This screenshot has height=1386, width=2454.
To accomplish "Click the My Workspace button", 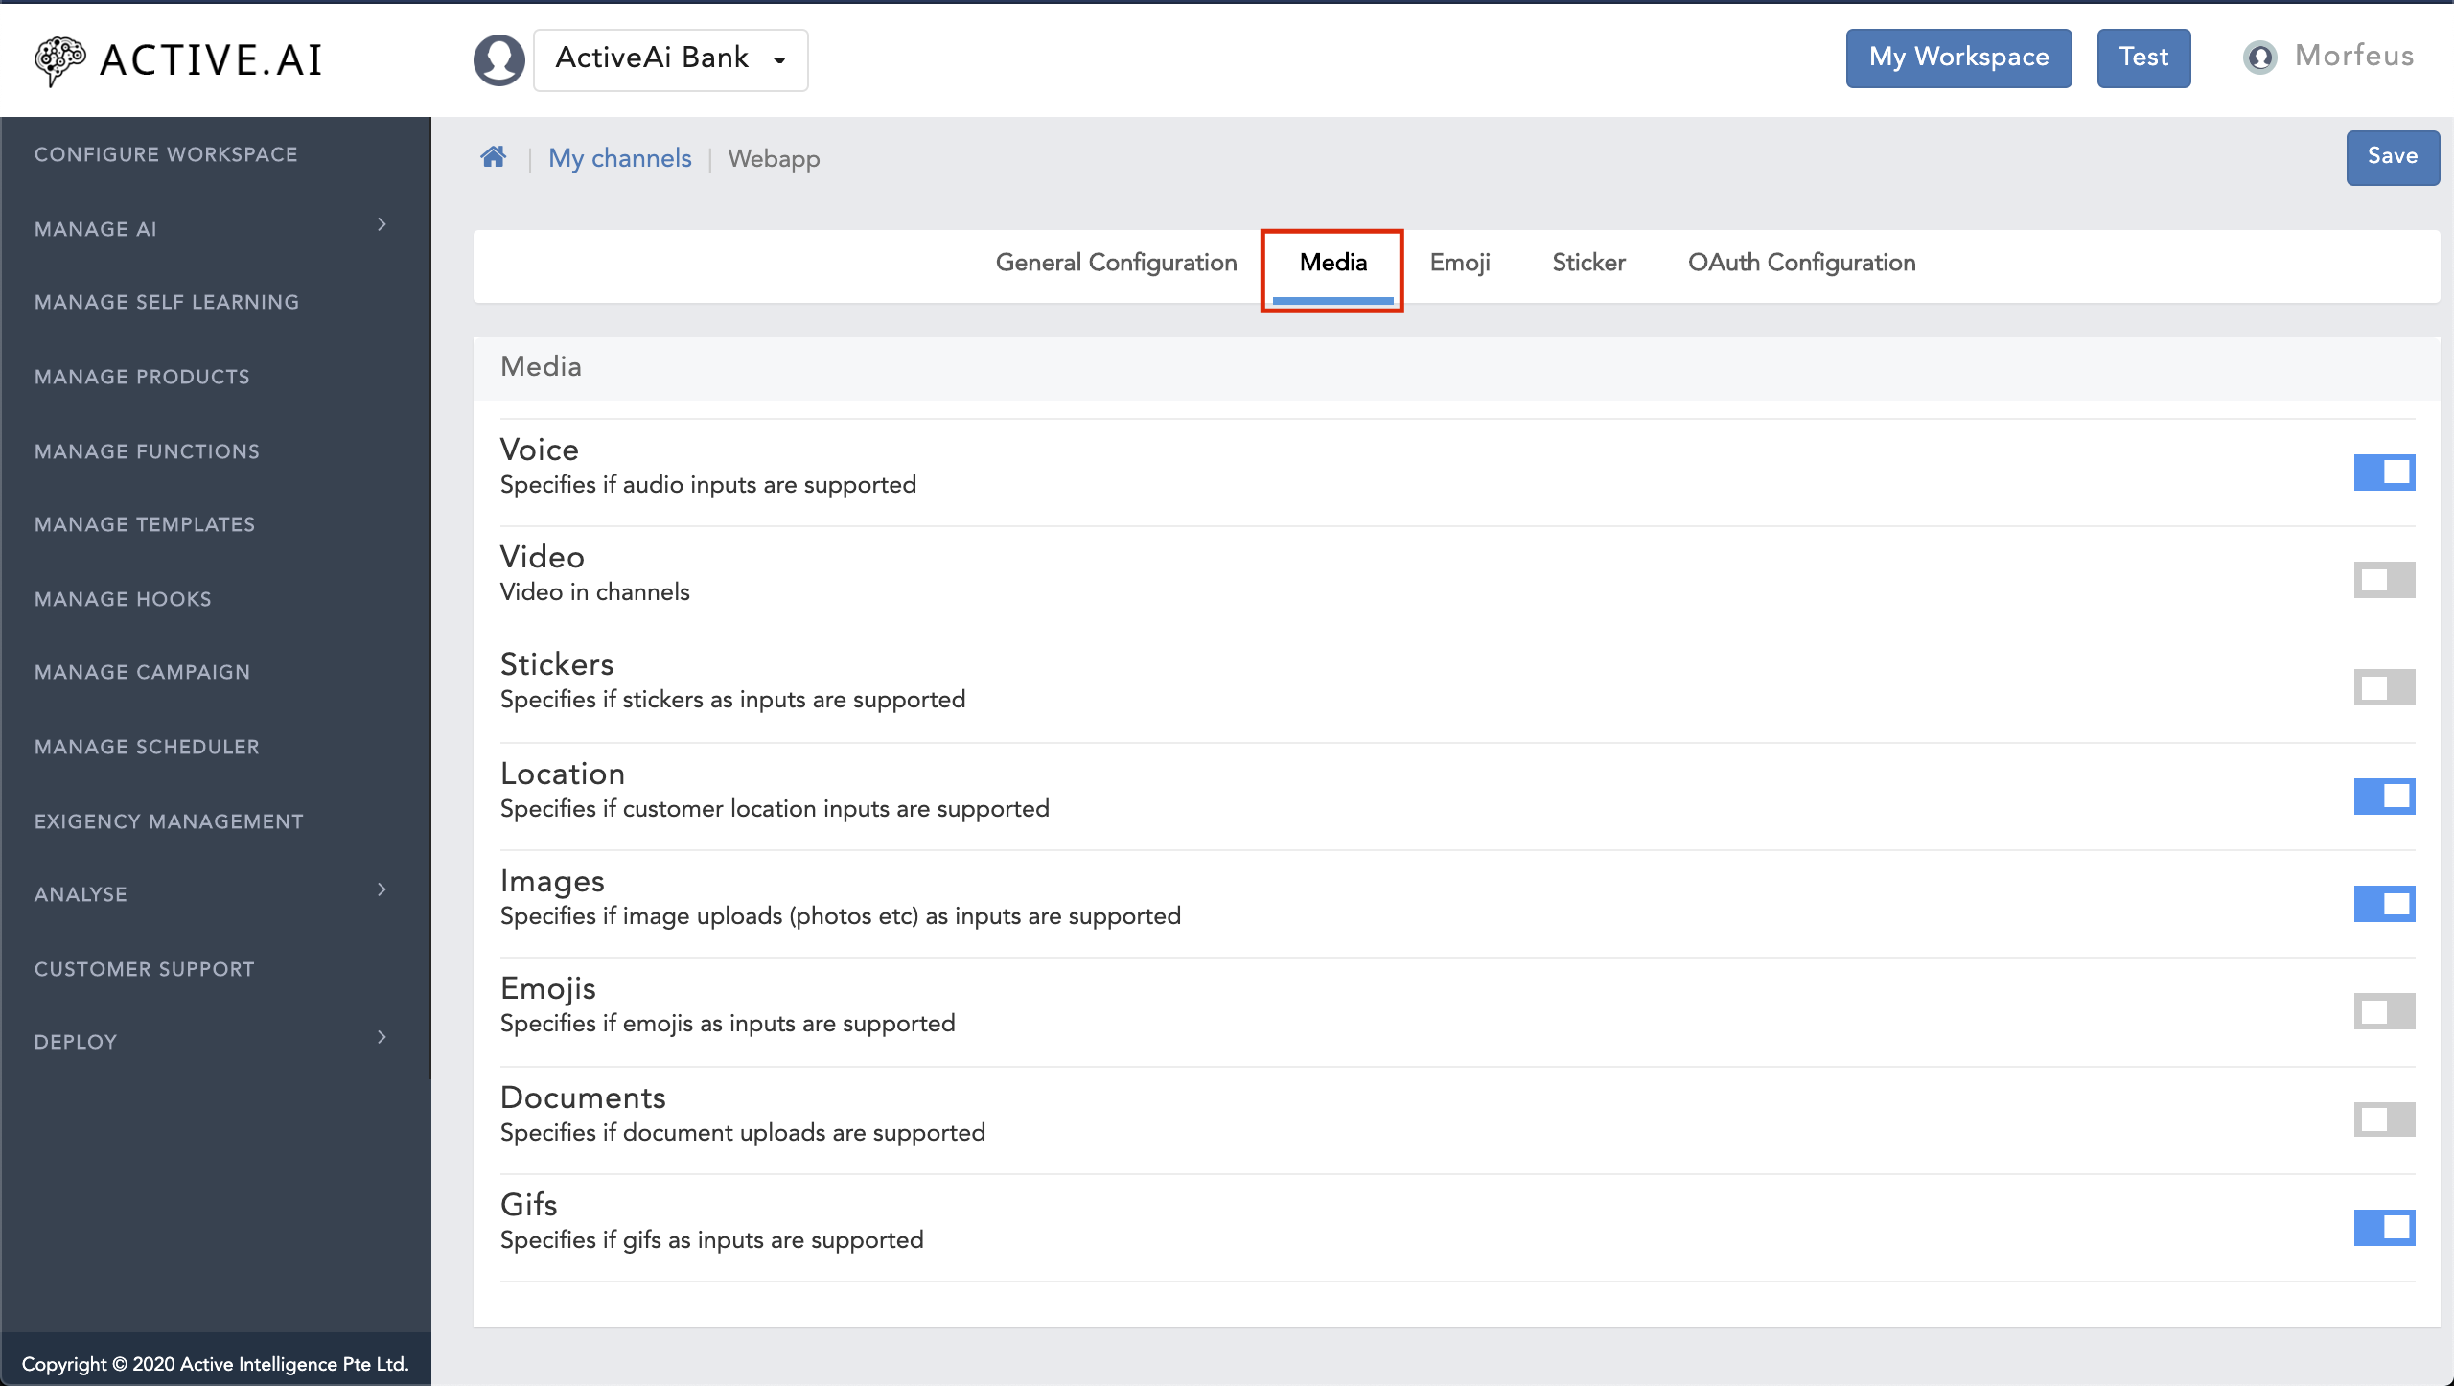I will click(1958, 58).
